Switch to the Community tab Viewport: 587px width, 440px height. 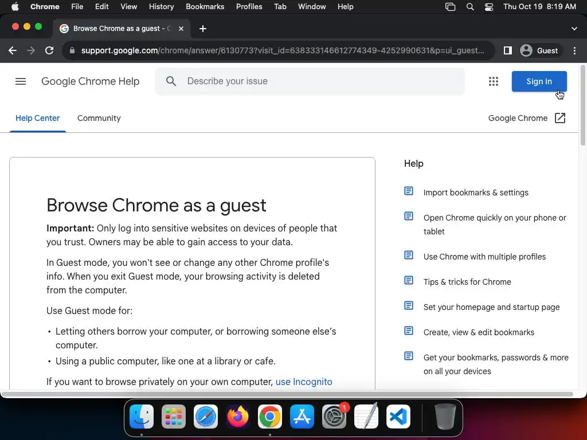(x=99, y=118)
